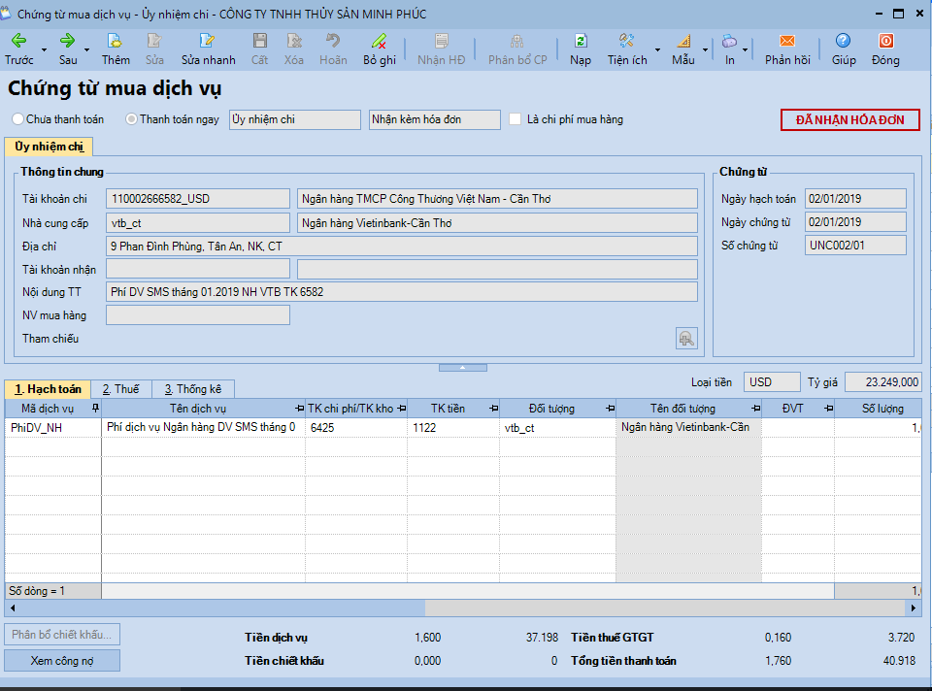Open the Nhận kèm hóa đơn dropdown
The width and height of the screenshot is (932, 691).
[435, 119]
